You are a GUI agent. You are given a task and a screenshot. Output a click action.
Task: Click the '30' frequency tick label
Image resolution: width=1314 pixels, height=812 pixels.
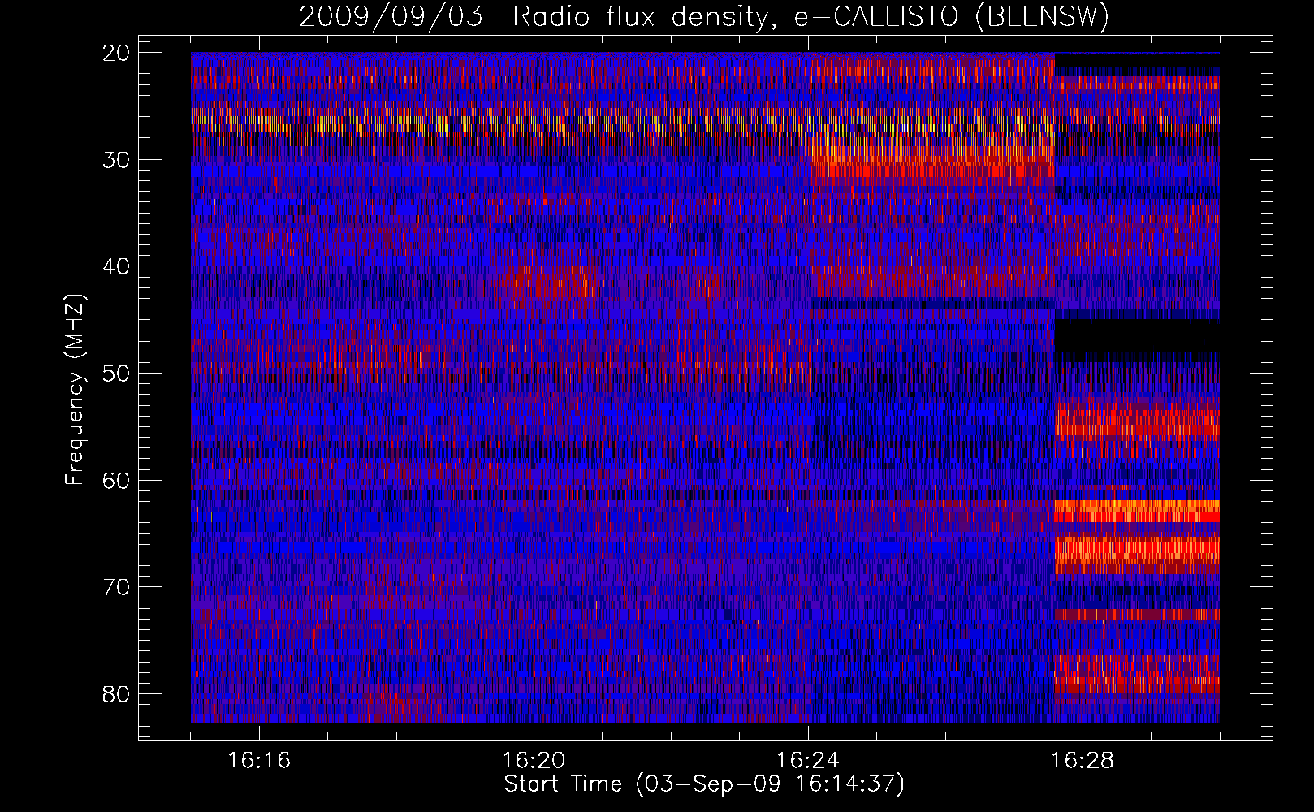point(116,160)
